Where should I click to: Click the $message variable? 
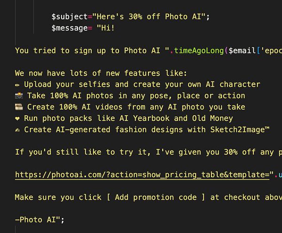coord(70,28)
